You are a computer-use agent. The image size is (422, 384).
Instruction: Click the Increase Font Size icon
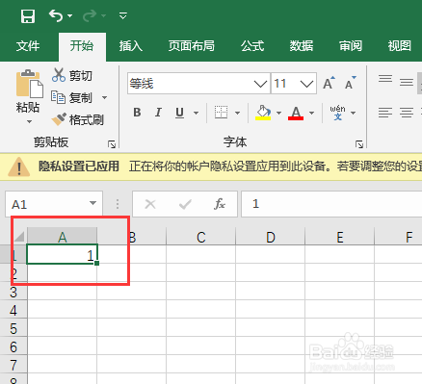[x=329, y=83]
